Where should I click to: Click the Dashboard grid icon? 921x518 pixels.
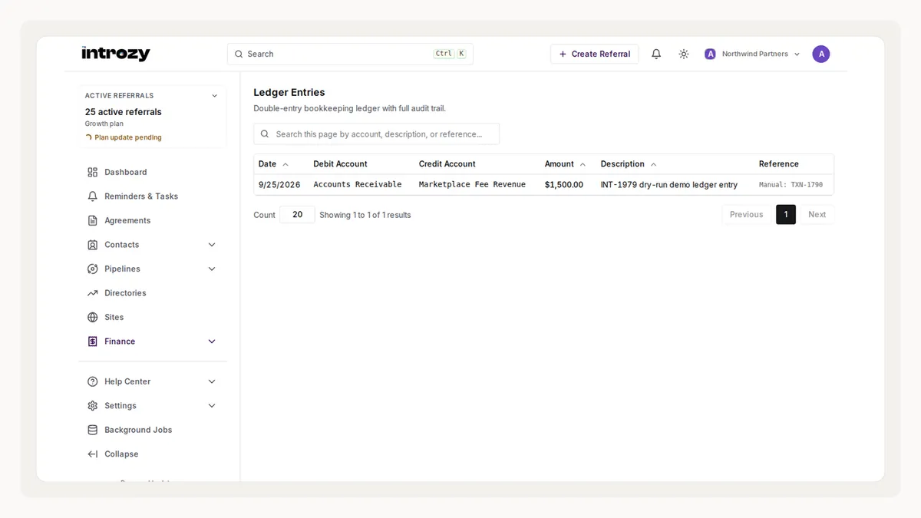[x=93, y=172]
